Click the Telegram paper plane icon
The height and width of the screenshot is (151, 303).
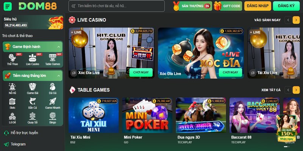6,144
